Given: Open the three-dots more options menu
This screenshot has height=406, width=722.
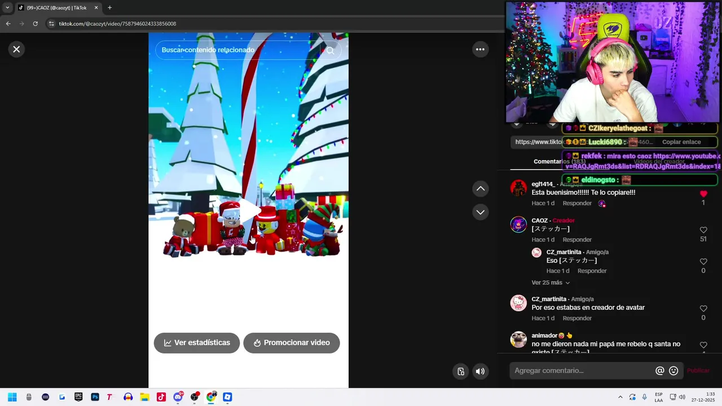Looking at the screenshot, I should (480, 49).
